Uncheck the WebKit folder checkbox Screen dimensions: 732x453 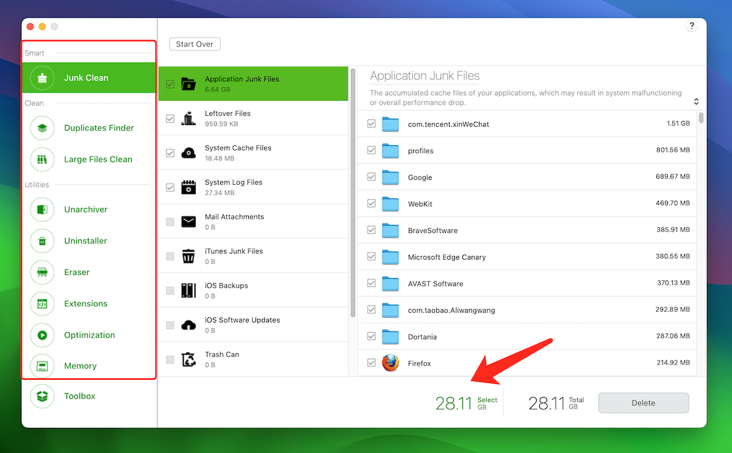pos(371,204)
